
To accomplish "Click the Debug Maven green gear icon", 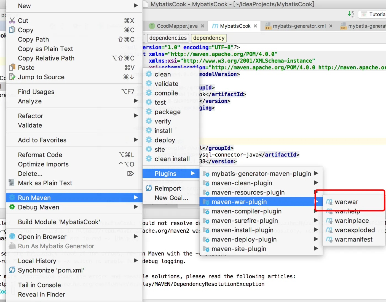I will tap(12, 207).
